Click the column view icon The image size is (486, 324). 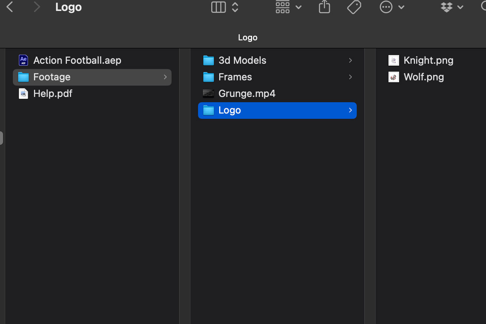(218, 7)
